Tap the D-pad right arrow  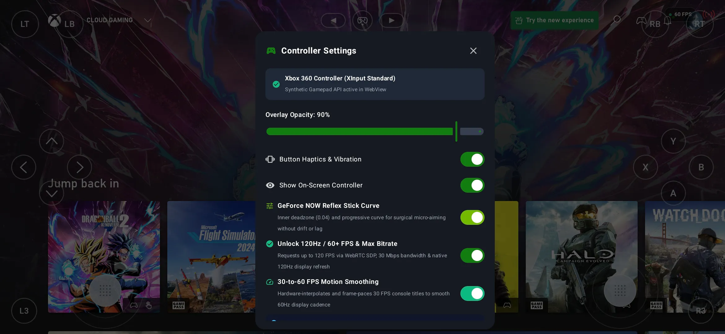pos(79,167)
